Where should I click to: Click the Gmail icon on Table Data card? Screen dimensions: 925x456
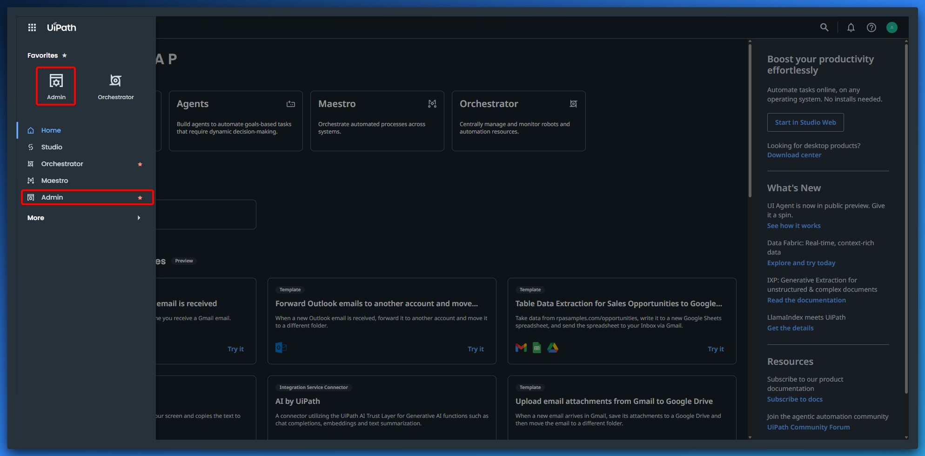coord(521,348)
